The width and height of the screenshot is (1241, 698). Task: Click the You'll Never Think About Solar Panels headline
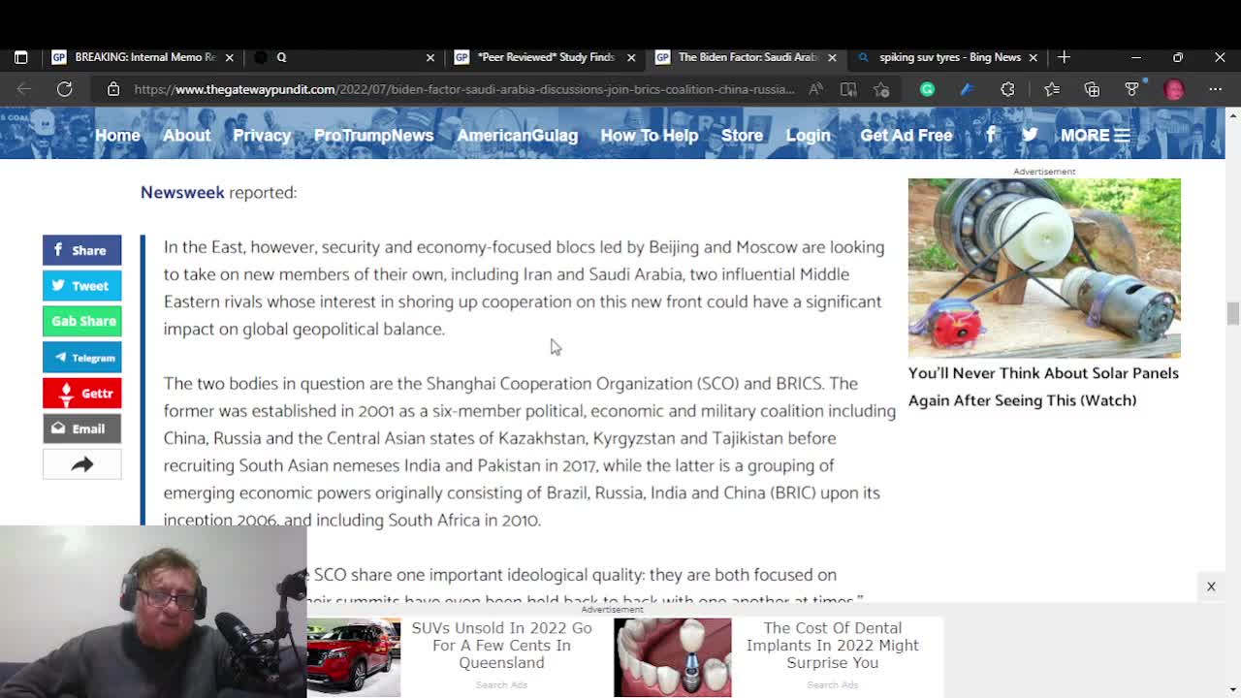(1043, 387)
